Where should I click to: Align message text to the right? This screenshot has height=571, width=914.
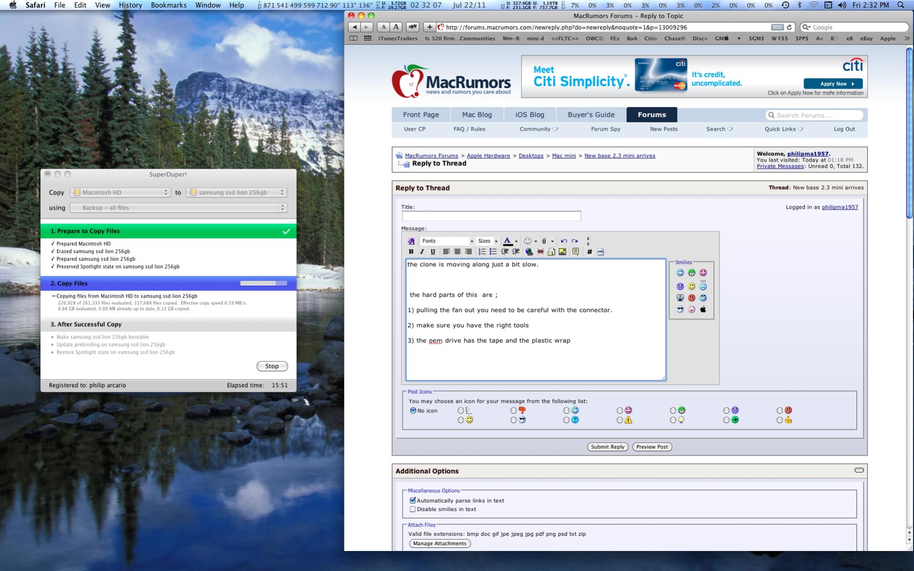point(468,252)
